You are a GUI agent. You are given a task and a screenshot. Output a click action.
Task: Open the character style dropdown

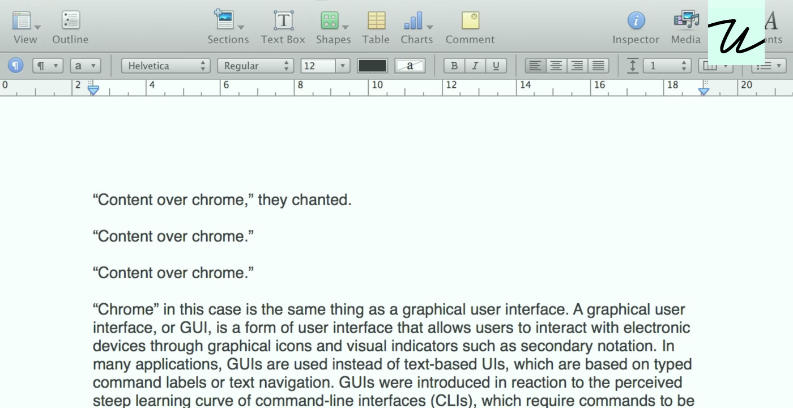[x=86, y=66]
